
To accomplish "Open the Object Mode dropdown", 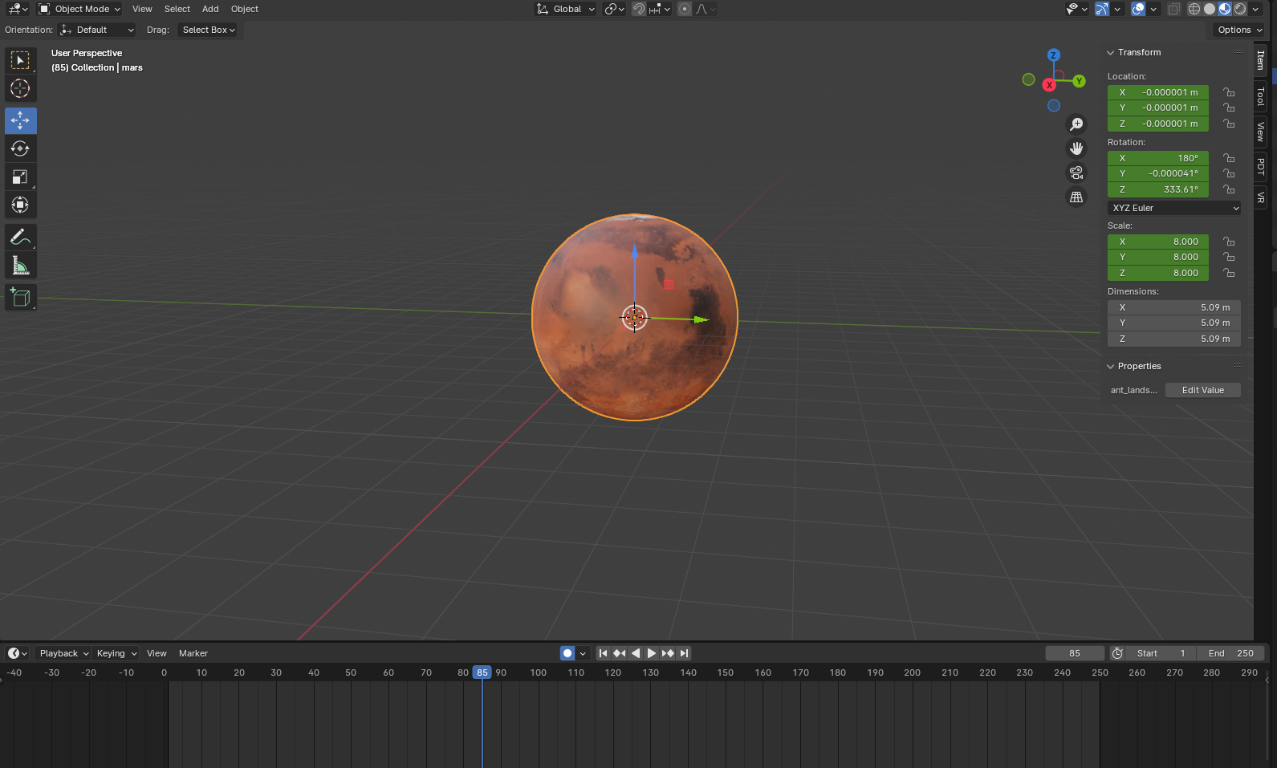I will 79,9.
